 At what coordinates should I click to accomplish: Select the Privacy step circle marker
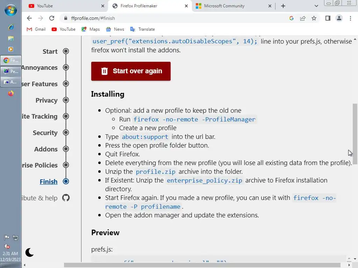(66, 100)
